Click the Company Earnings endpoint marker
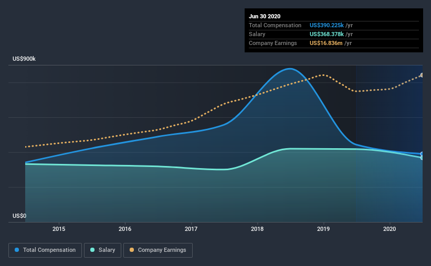Screen dimensions: 431x266 (x=422, y=75)
